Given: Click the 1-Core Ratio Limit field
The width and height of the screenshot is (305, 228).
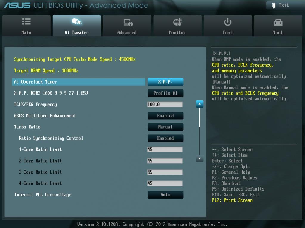Looking at the screenshot, I should pos(165,150).
